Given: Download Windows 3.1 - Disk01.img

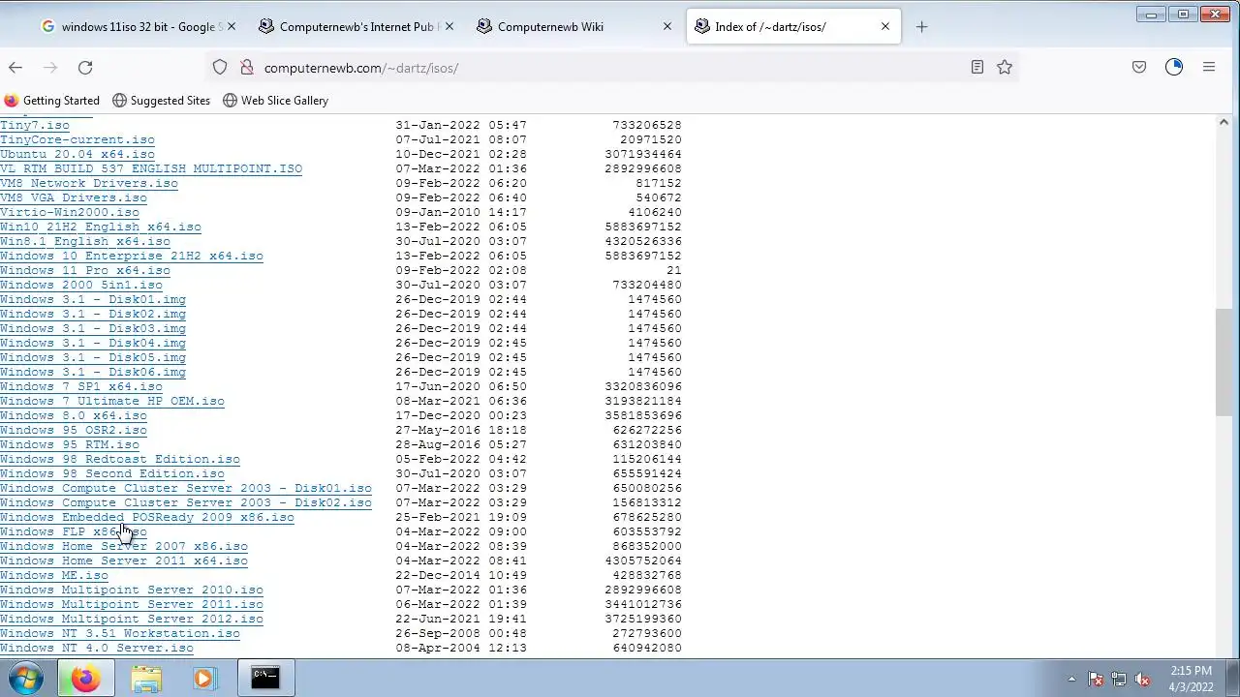Looking at the screenshot, I should pyautogui.click(x=93, y=299).
